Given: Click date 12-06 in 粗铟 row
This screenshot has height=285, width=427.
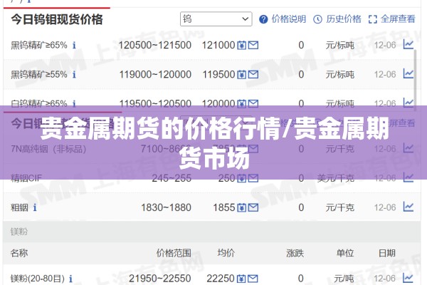Looking at the screenshot, I should coord(385,207).
